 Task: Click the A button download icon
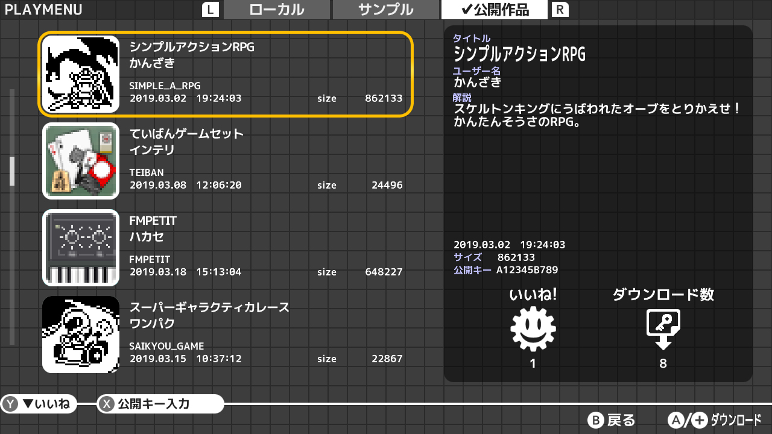677,420
